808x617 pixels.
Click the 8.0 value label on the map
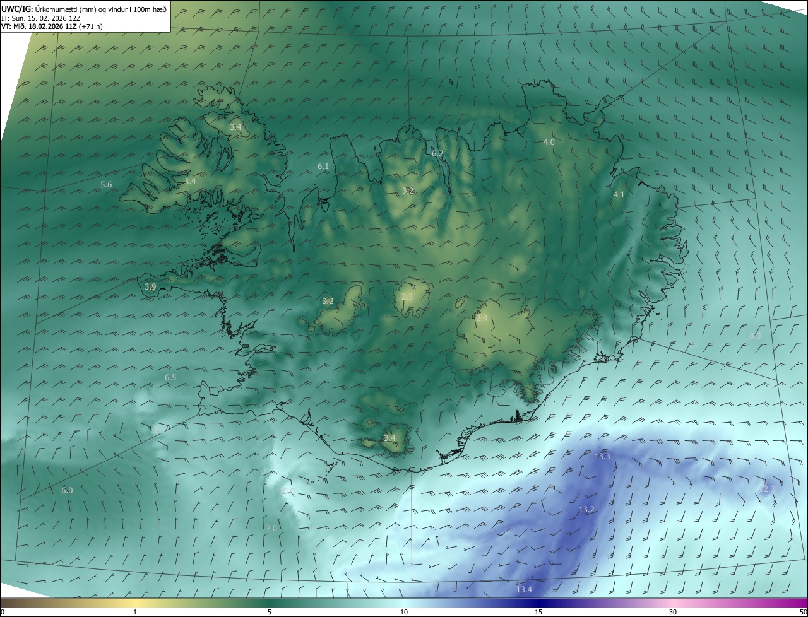(x=755, y=336)
